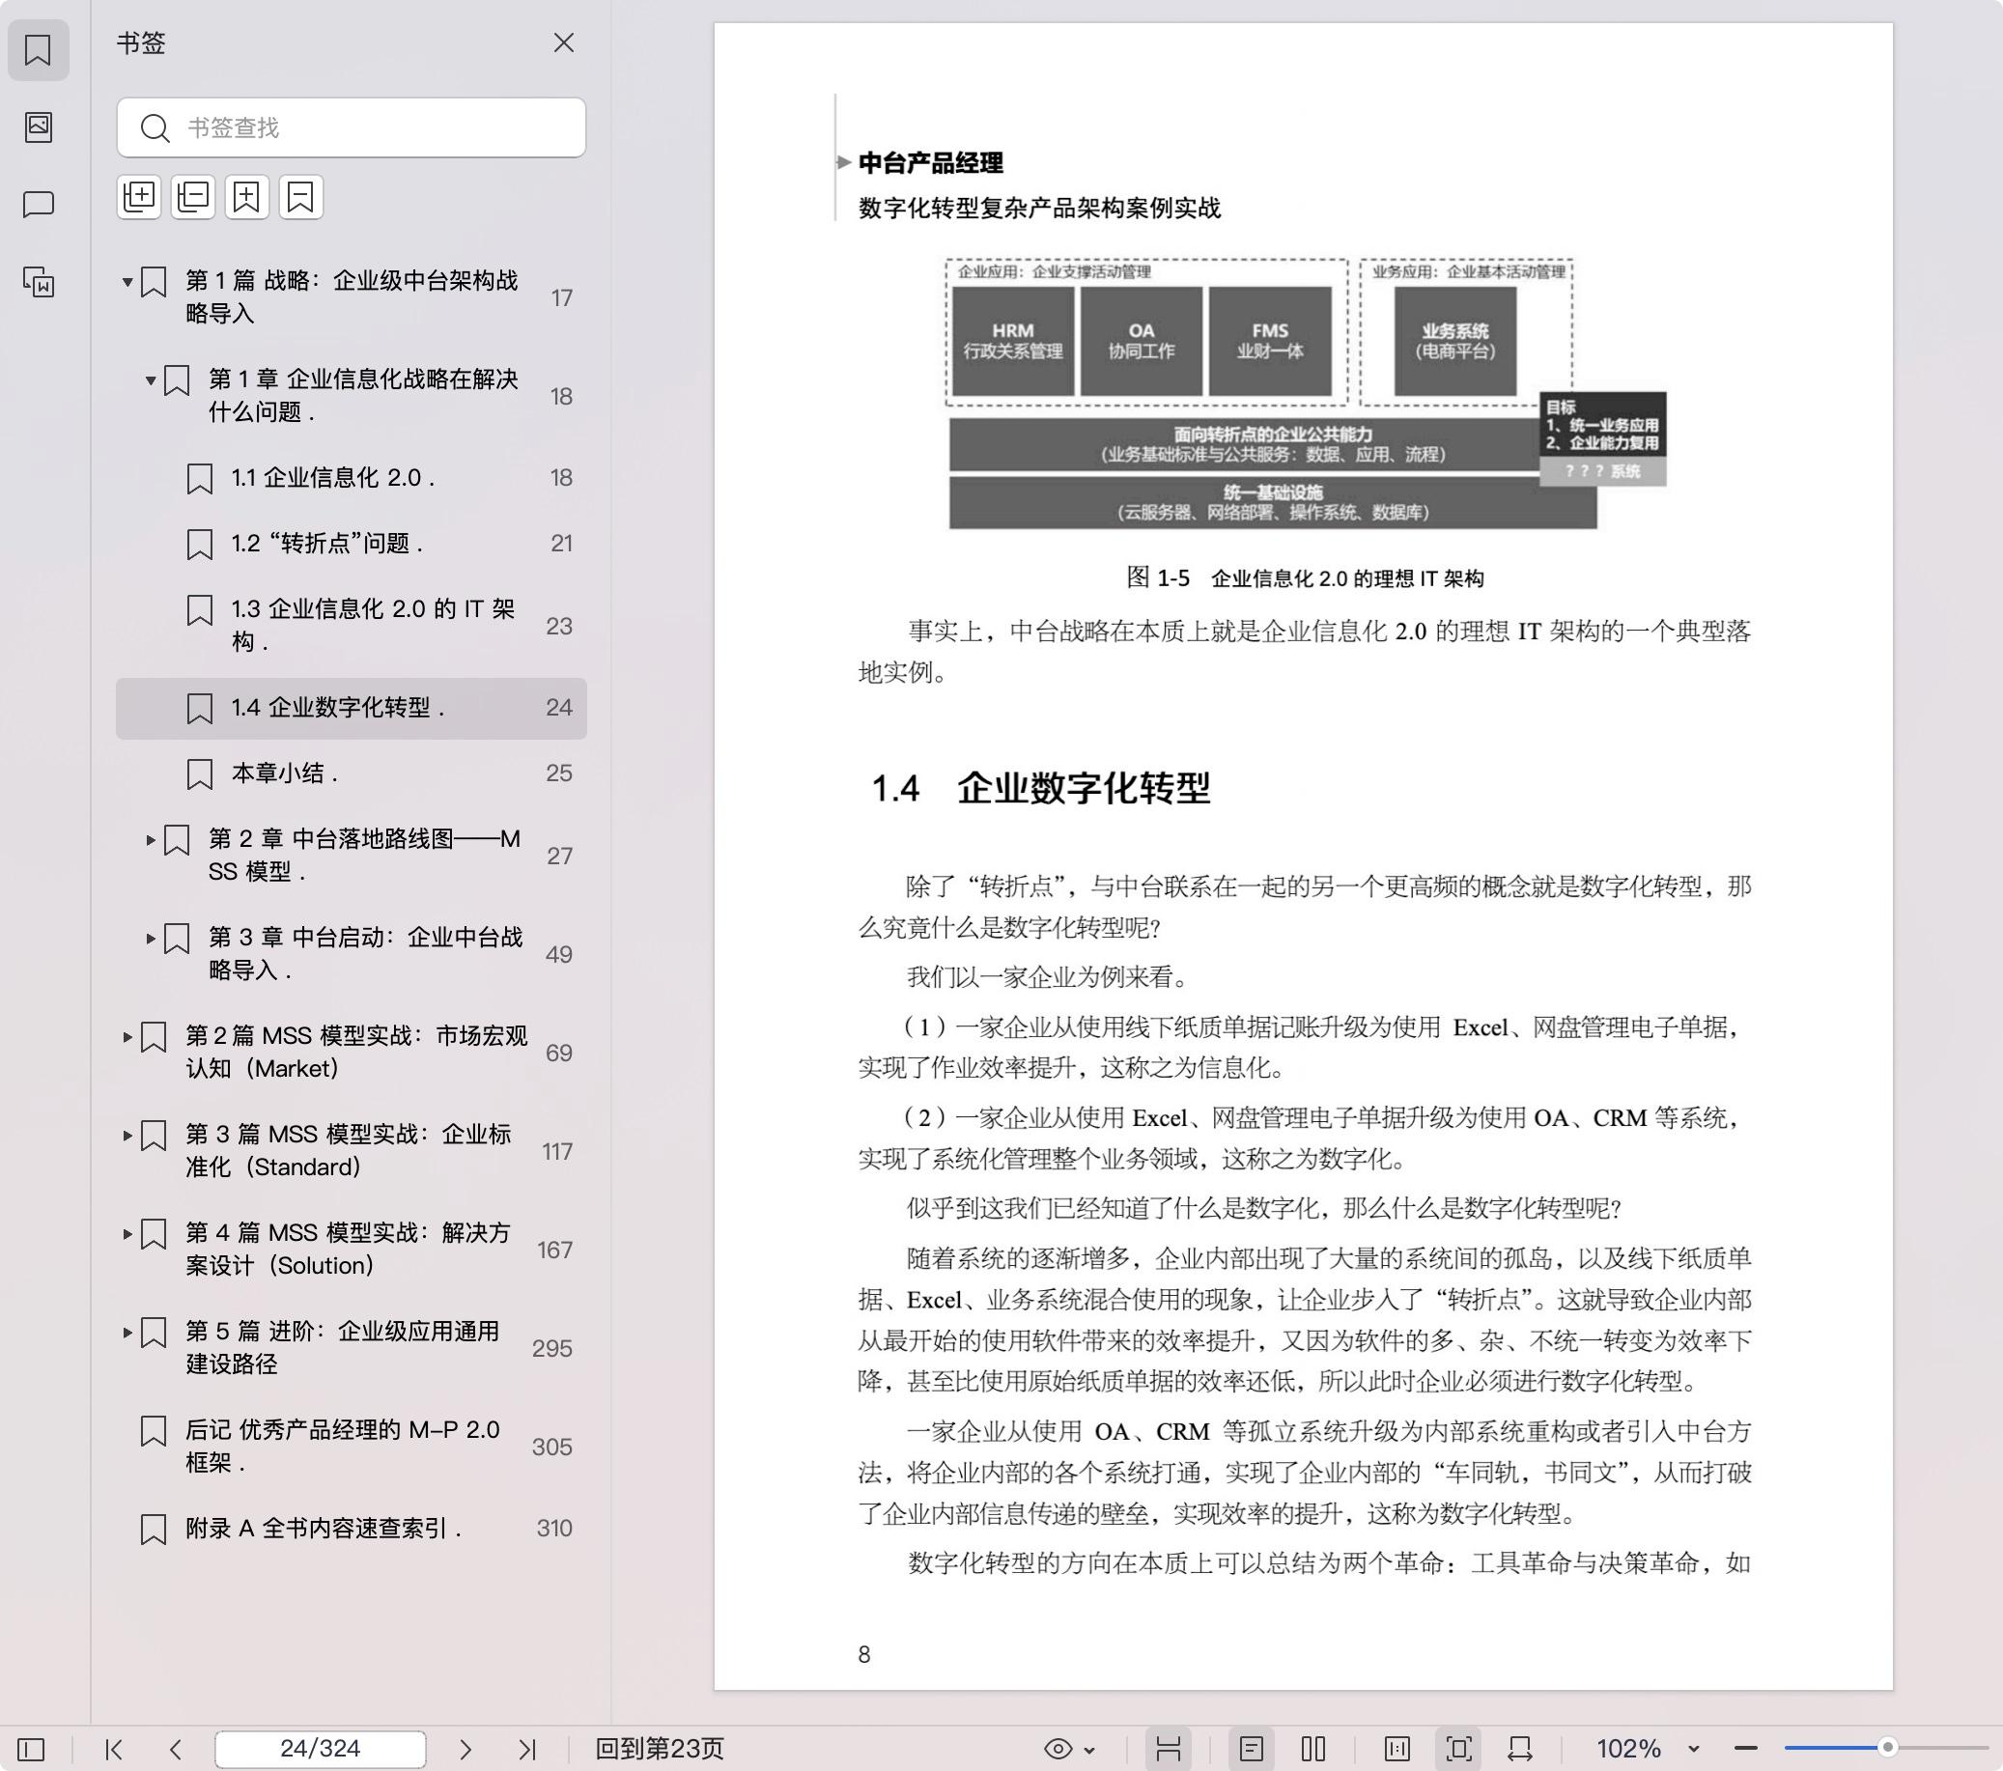Select single page view icon
The width and height of the screenshot is (2003, 1771).
(1252, 1750)
